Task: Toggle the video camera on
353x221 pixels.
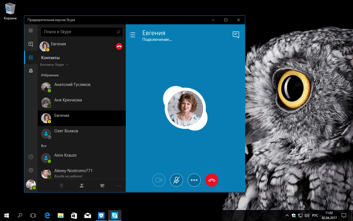Action: pos(159,180)
